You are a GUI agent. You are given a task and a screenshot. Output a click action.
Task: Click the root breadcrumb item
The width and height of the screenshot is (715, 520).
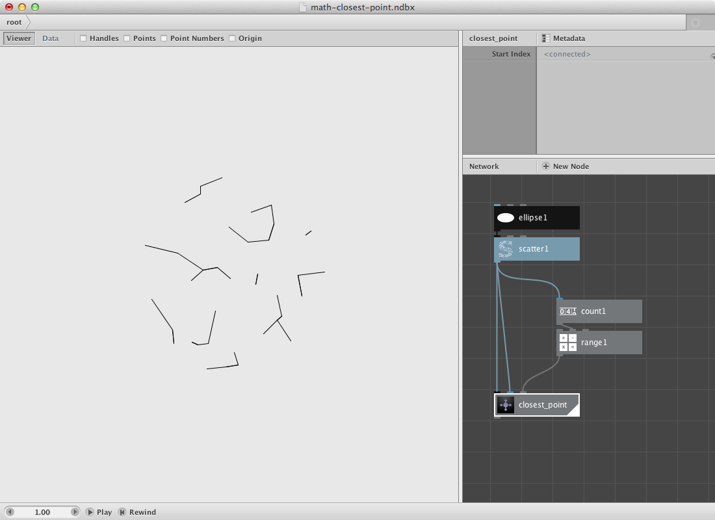coord(14,22)
